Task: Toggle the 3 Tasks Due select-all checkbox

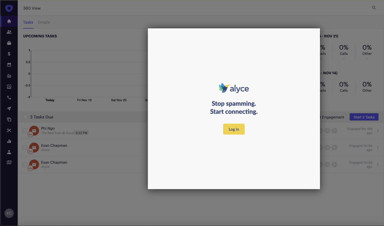Action: coord(25,117)
